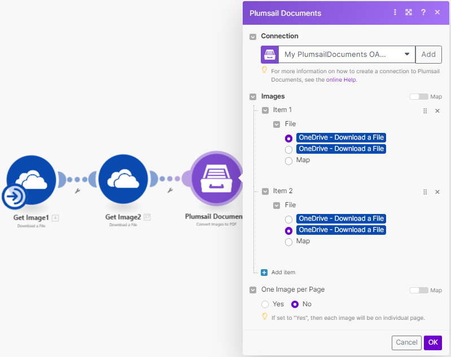Click wrench icon between Get Image2 and Plumsail

(170, 190)
